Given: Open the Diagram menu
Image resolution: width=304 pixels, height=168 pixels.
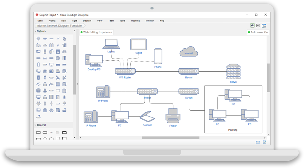Looking at the screenshot, I should click(87, 21).
